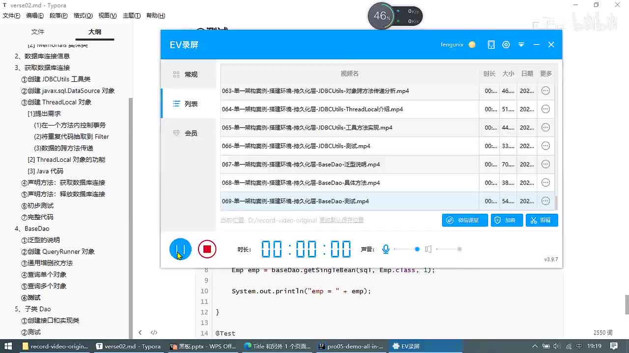The image size is (629, 353).
Task: Toggle Typora source code mode icon
Action: click(x=154, y=332)
